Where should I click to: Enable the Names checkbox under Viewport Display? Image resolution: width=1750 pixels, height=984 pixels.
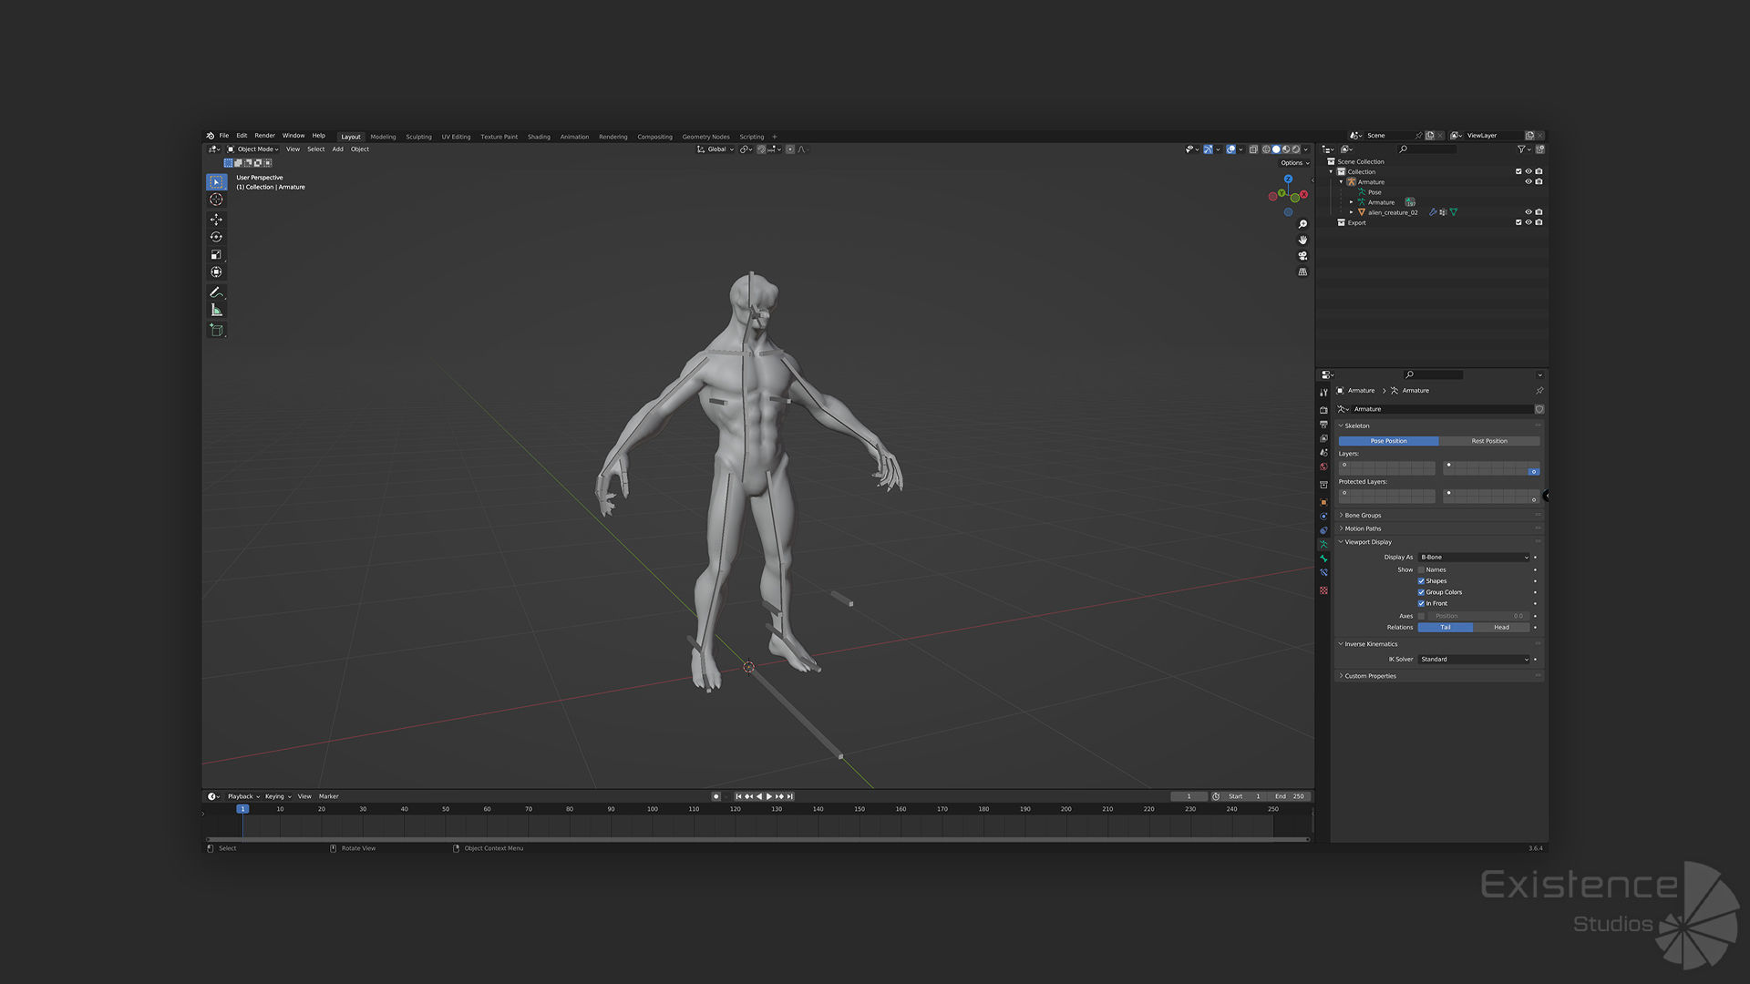coord(1421,569)
